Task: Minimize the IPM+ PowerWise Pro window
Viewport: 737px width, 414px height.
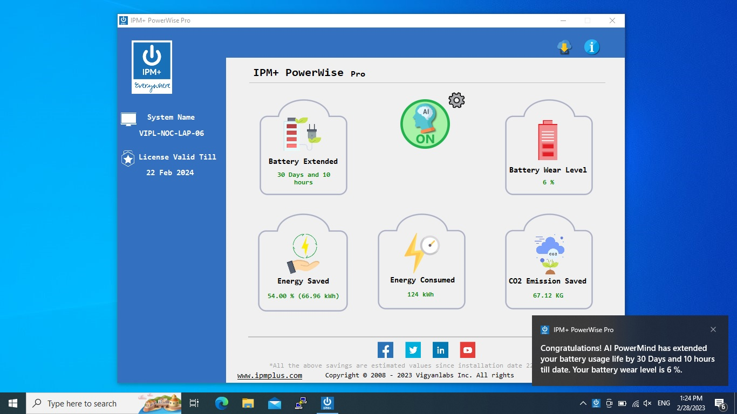Action: point(563,20)
